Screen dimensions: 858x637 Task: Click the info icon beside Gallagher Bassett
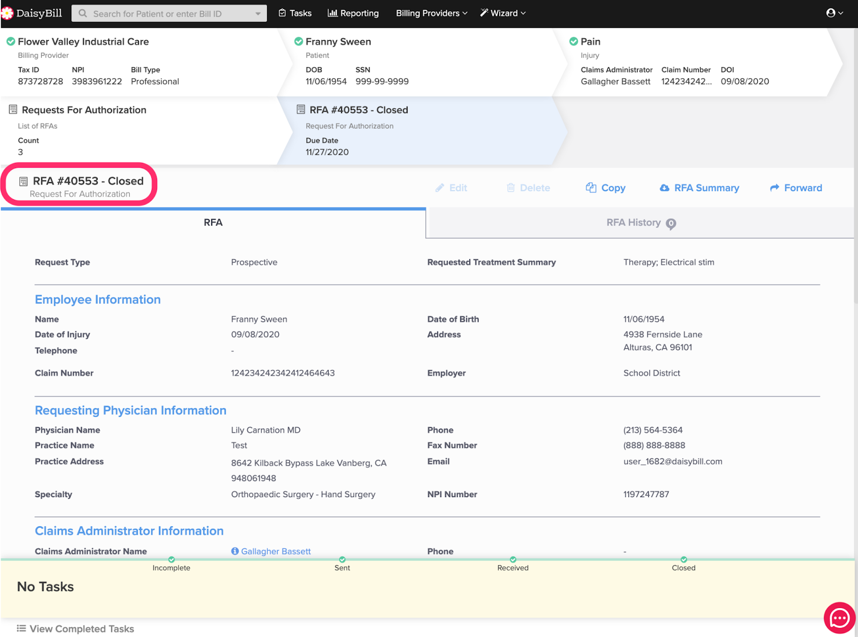235,551
